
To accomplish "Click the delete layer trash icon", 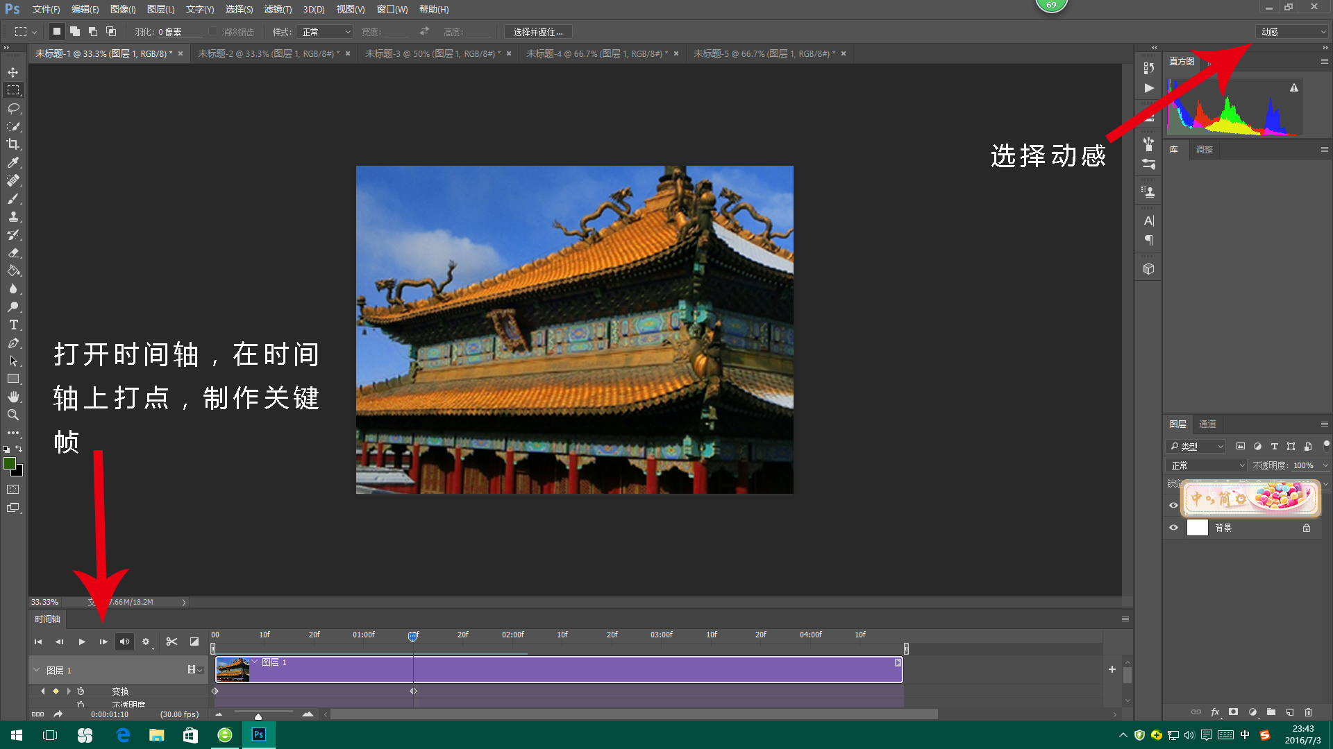I will (1308, 712).
